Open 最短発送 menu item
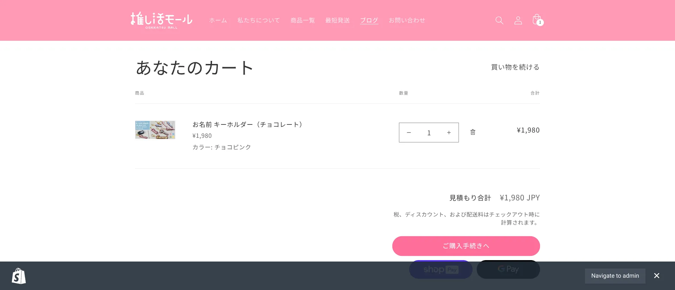 pos(337,20)
